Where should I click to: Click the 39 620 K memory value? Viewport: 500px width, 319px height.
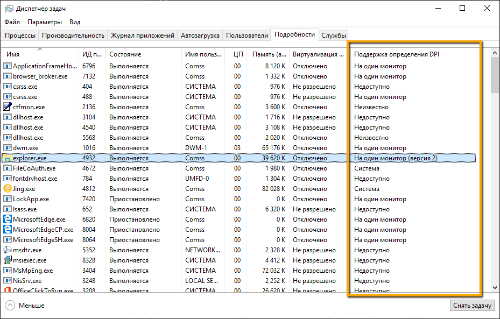(x=273, y=158)
